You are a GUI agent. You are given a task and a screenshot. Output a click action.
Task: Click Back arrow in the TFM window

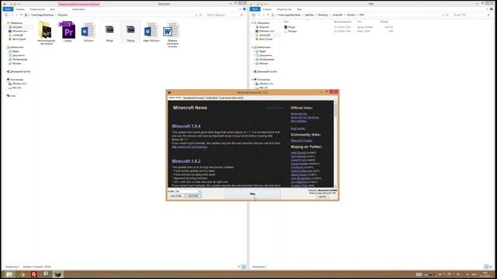click(x=253, y=15)
